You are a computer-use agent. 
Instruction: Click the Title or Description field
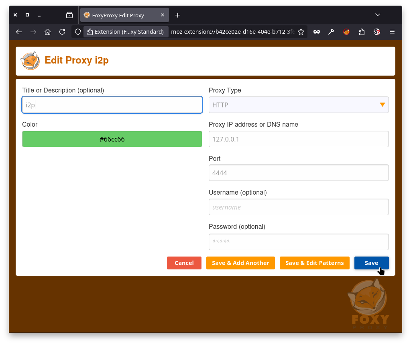[112, 105]
